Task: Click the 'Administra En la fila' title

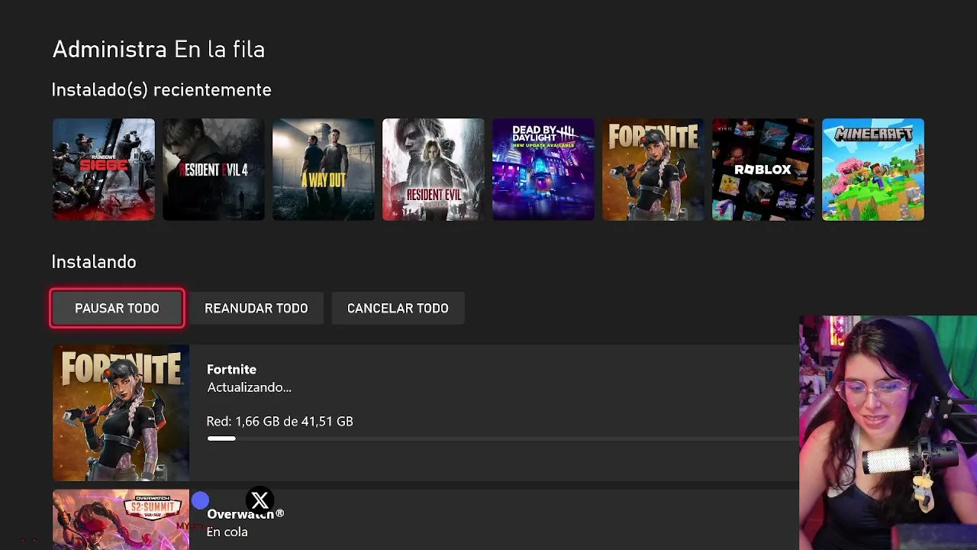Action: [159, 50]
